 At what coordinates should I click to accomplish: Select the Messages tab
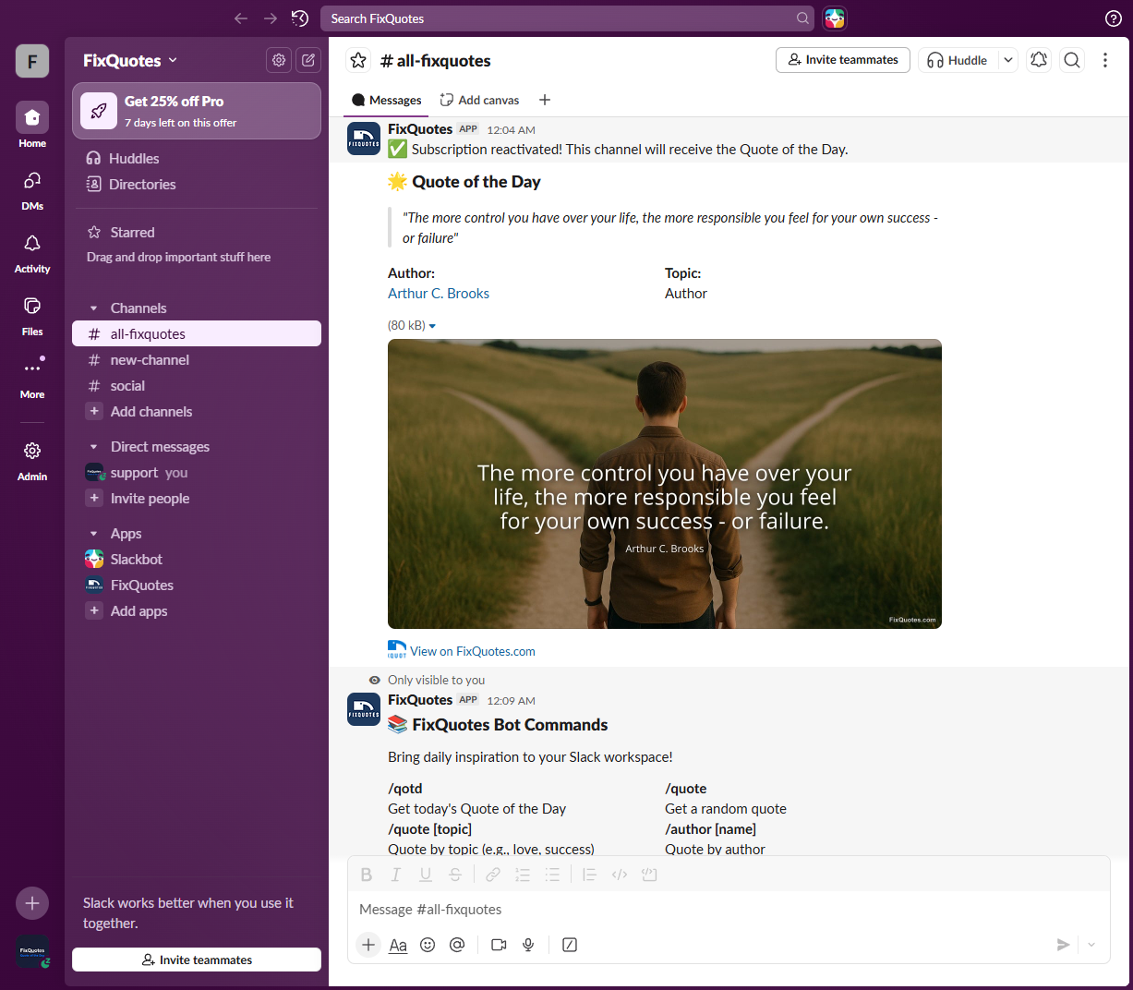tap(386, 100)
